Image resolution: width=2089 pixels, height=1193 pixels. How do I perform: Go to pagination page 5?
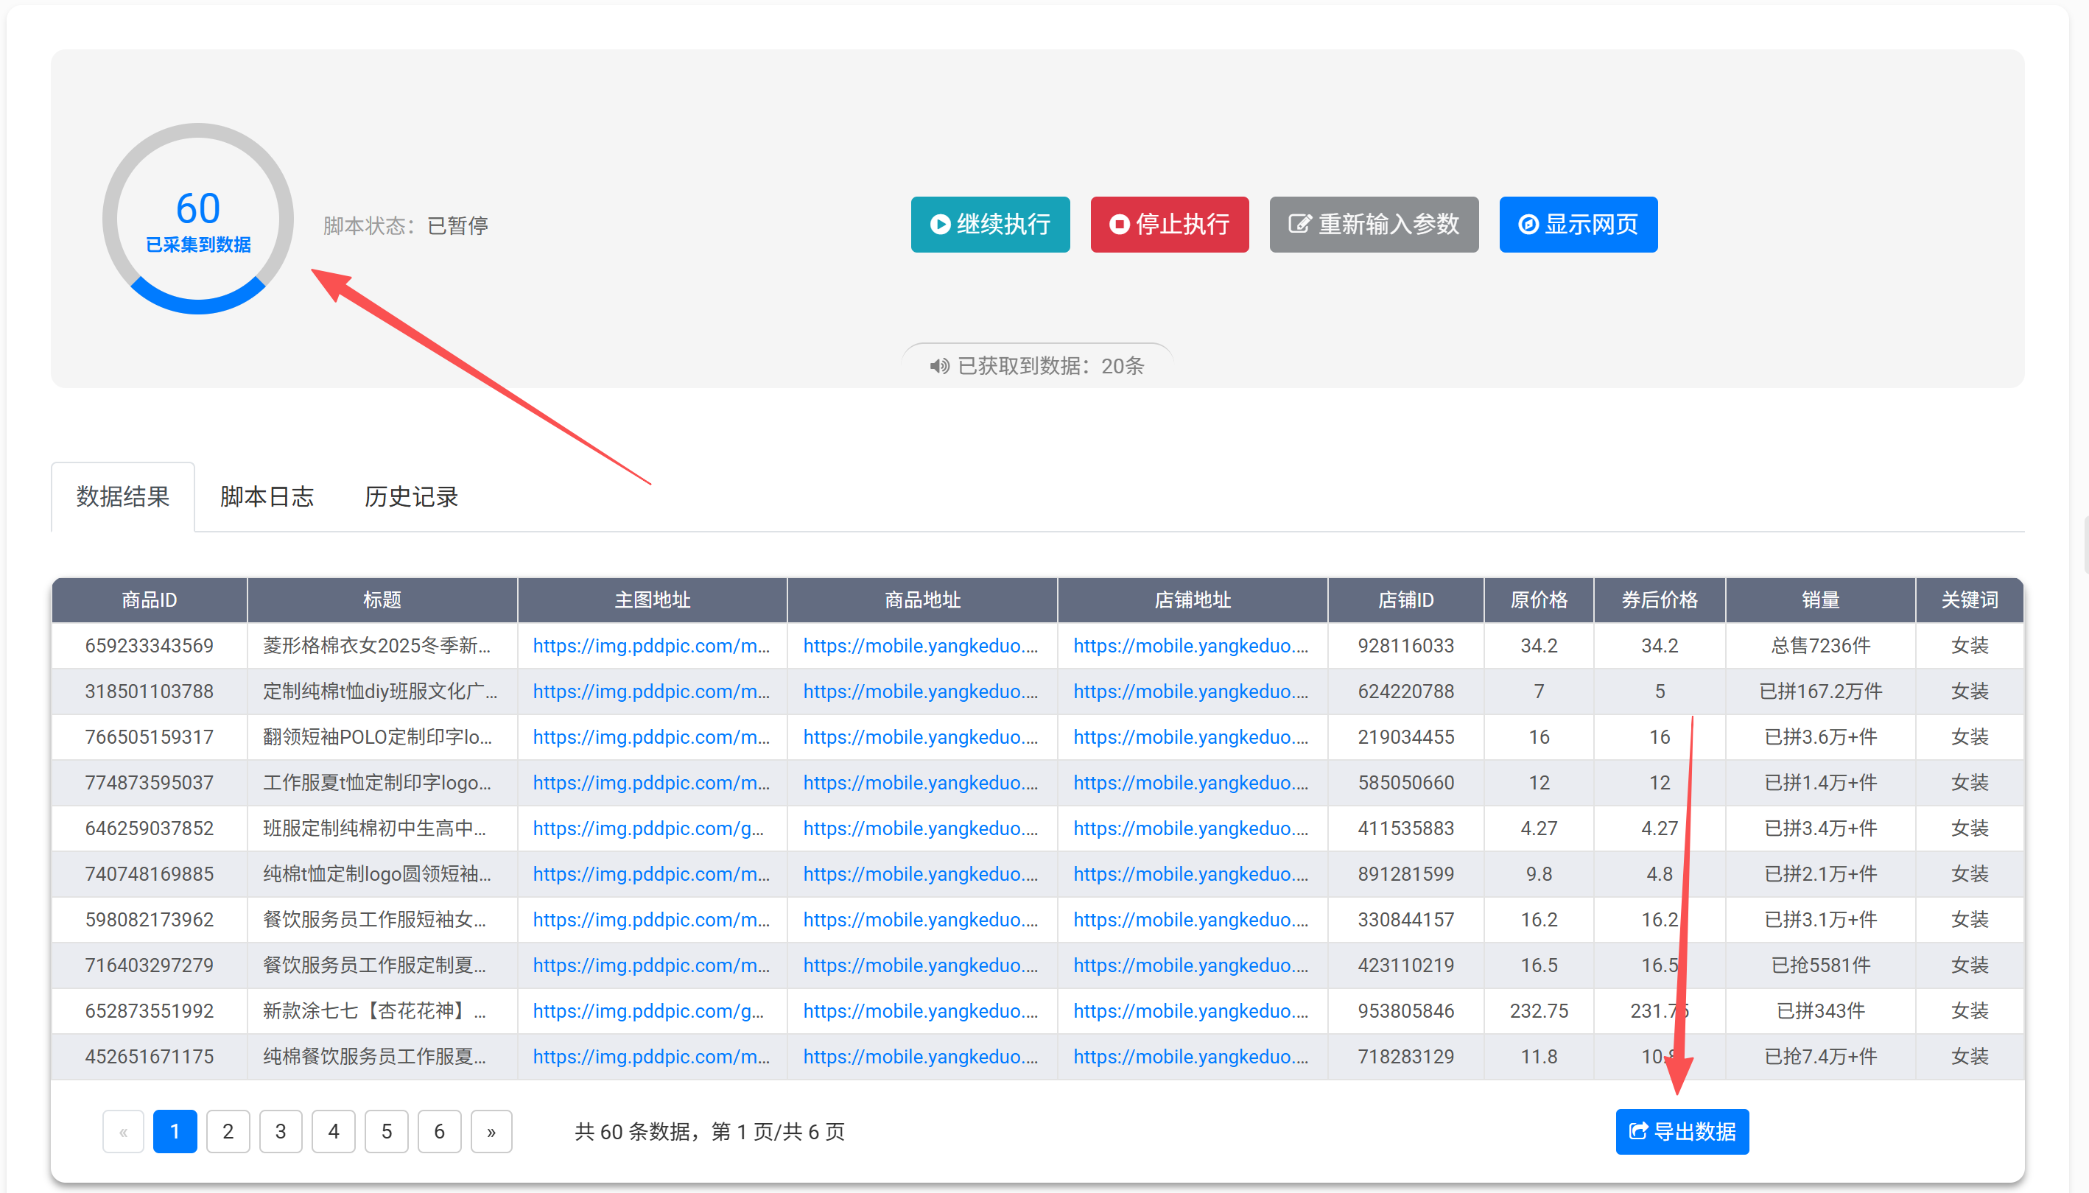pos(387,1132)
